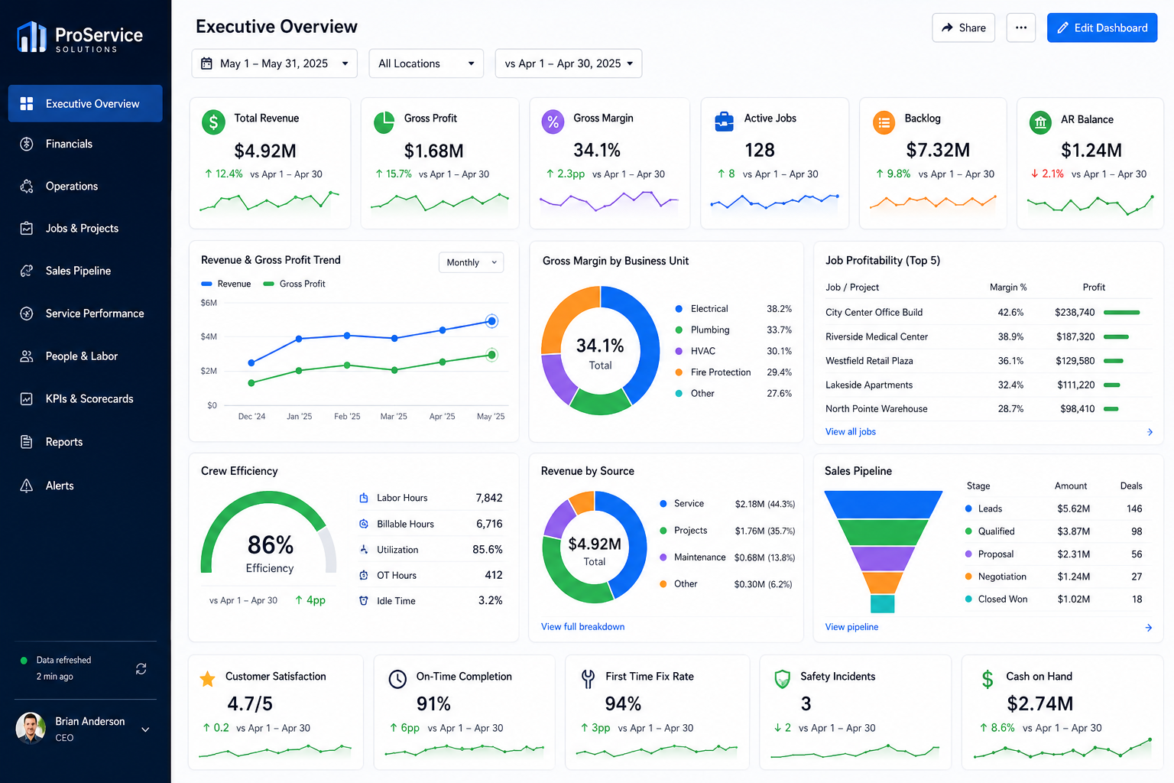Click the Billable Hours icon
Viewport: 1174px width, 783px height.
tap(364, 524)
